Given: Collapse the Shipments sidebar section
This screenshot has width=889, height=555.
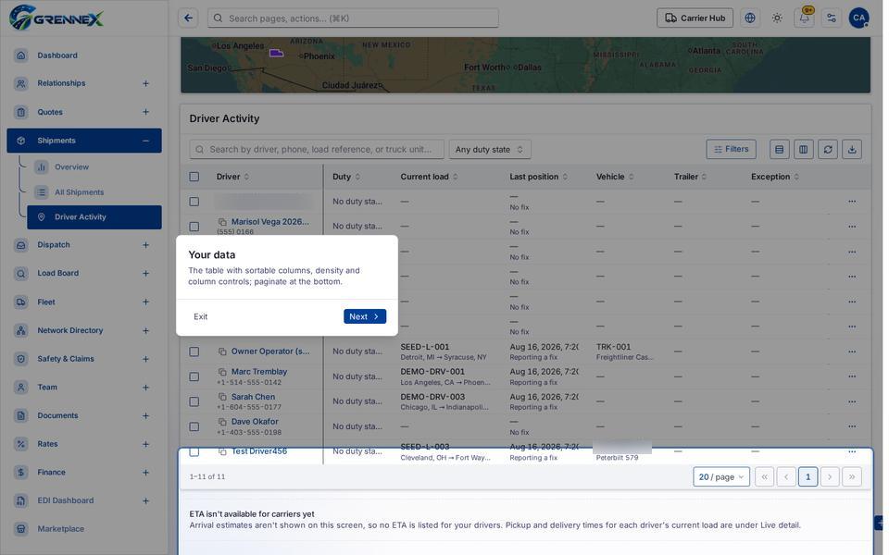Looking at the screenshot, I should pos(145,141).
